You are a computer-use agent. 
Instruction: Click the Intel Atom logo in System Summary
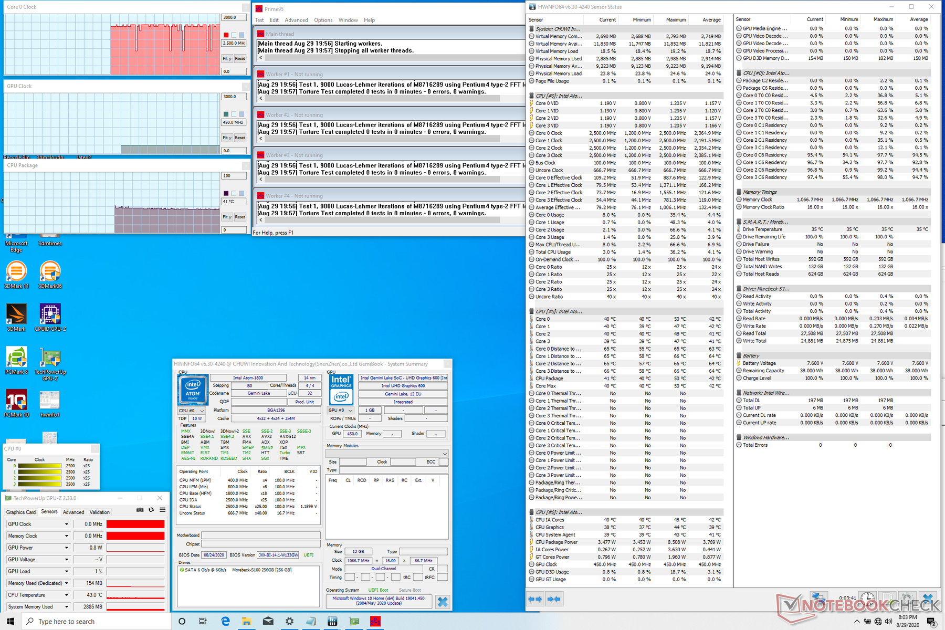[x=193, y=390]
